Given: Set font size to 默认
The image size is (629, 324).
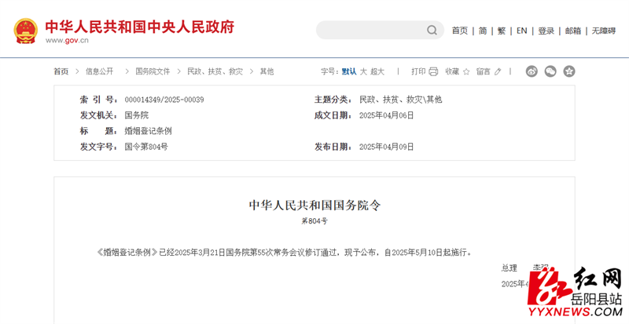Looking at the screenshot, I should click(349, 71).
